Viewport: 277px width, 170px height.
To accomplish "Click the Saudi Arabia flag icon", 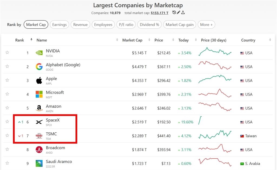I will click(x=242, y=164).
